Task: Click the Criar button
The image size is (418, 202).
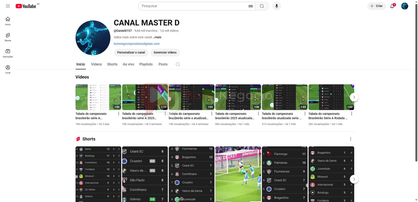Action: [376, 6]
